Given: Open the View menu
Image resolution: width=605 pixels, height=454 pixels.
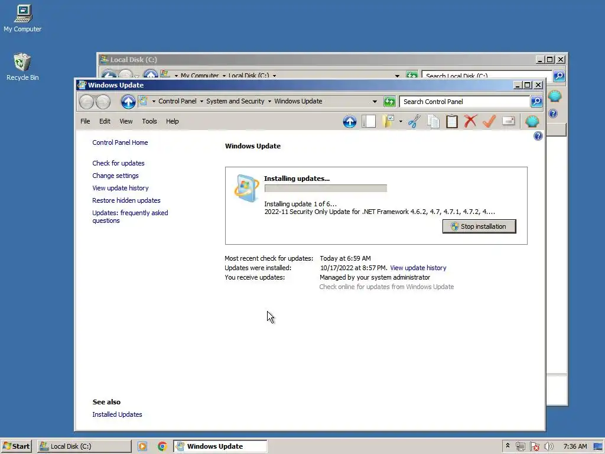Looking at the screenshot, I should click(126, 121).
